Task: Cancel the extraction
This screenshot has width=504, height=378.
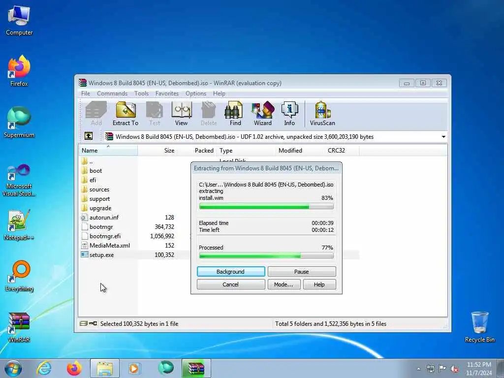Action: tap(231, 284)
